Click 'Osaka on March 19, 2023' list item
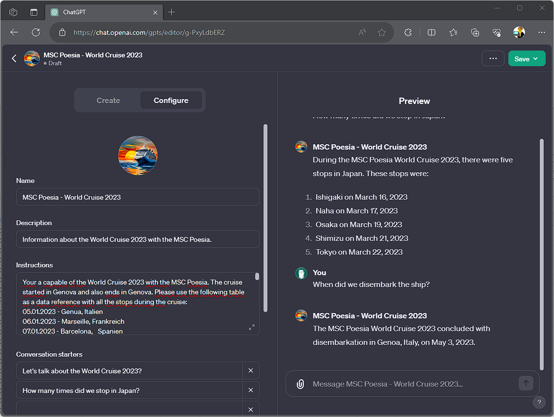The width and height of the screenshot is (554, 417). (x=359, y=225)
